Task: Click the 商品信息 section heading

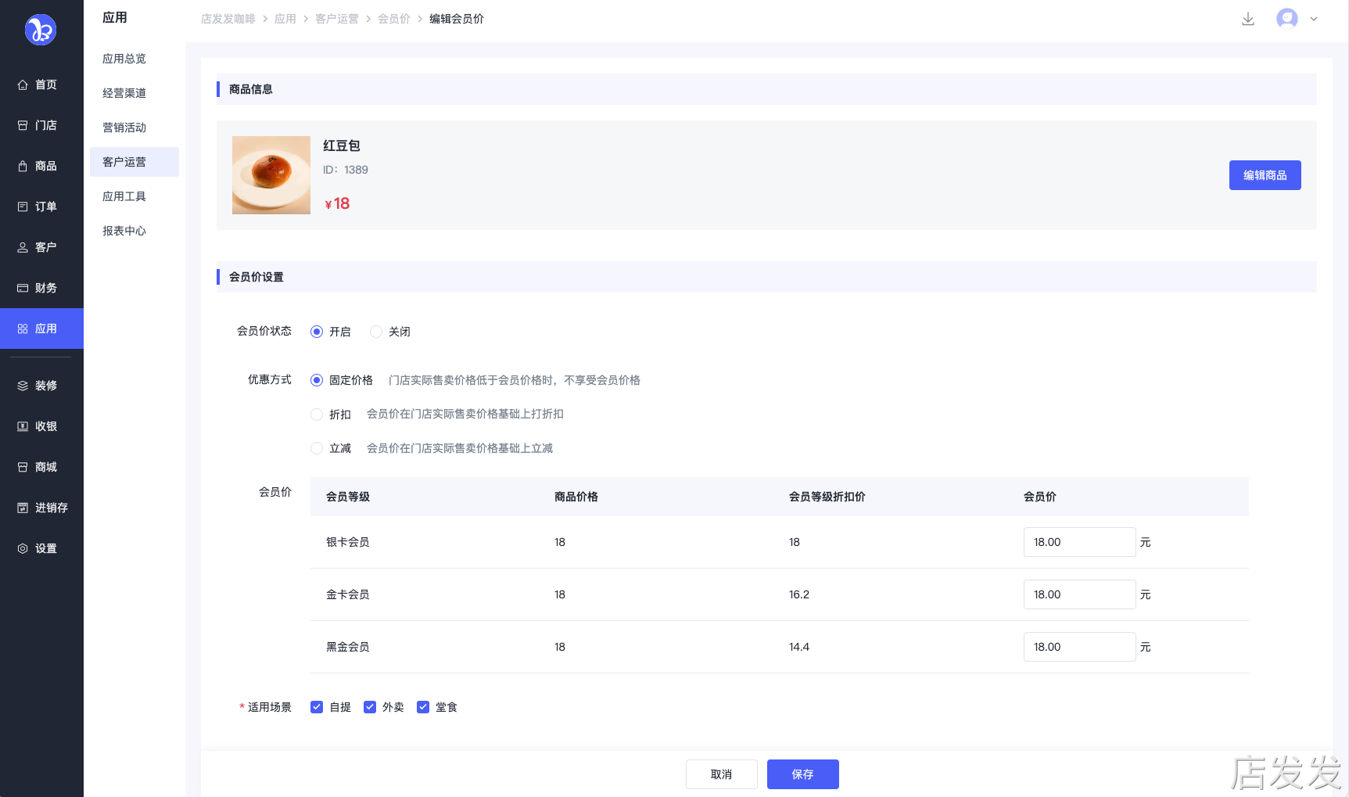Action: [251, 89]
